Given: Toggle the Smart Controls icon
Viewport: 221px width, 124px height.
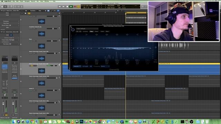Looking at the screenshot, I should point(15,7).
